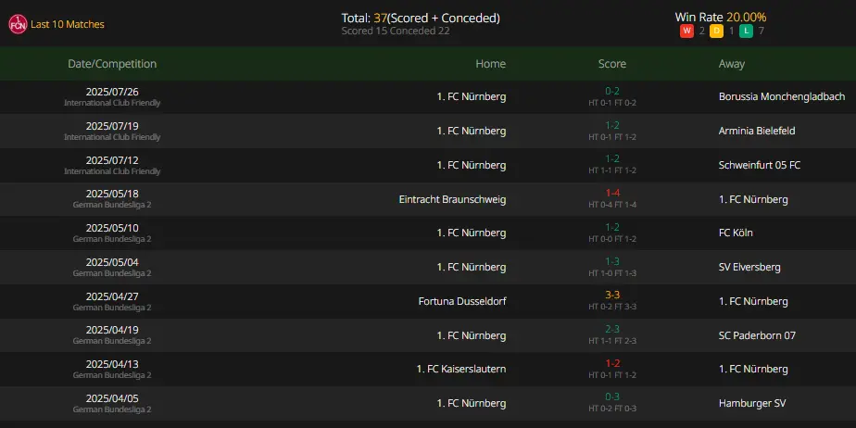The height and width of the screenshot is (428, 856).
Task: Click the yellow D draws badge
Action: 716,31
